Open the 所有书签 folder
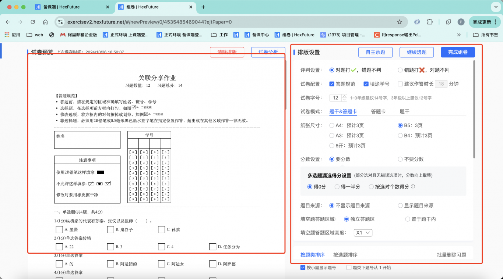 pos(485,35)
